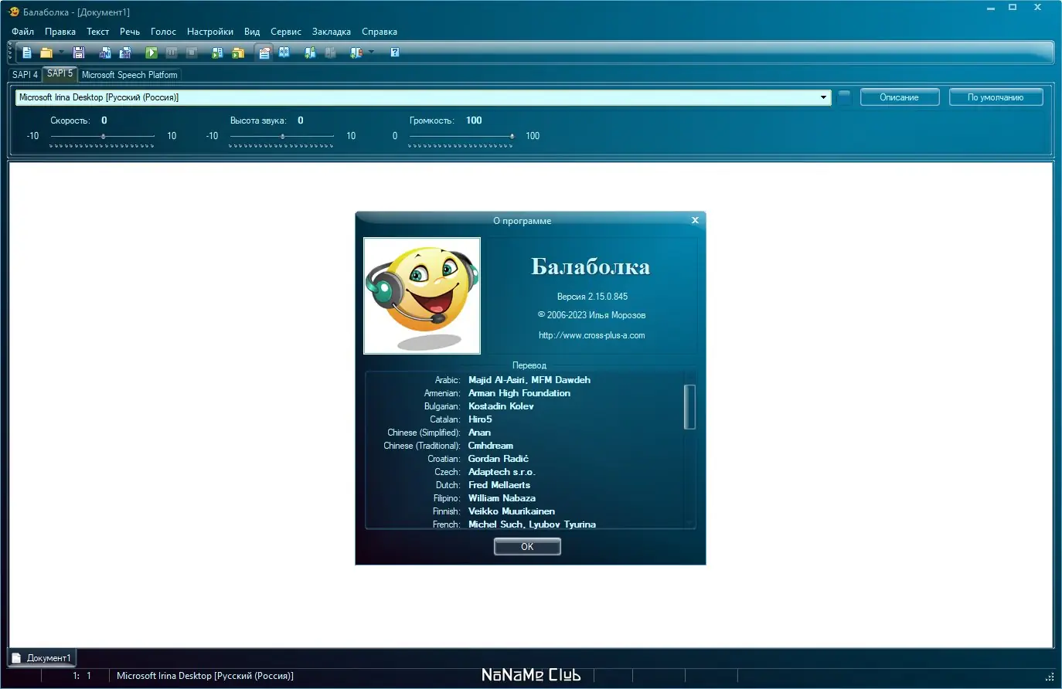Start reading aloud with the green play icon

coord(151,53)
